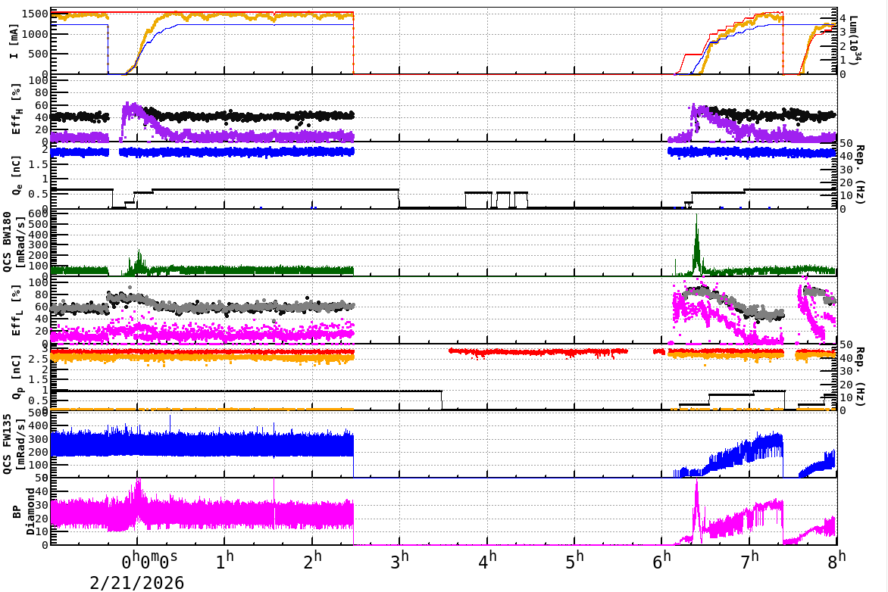Viewport: 888px width, 592px height.
Task: Click the 1h time axis label
Action: pyautogui.click(x=225, y=560)
